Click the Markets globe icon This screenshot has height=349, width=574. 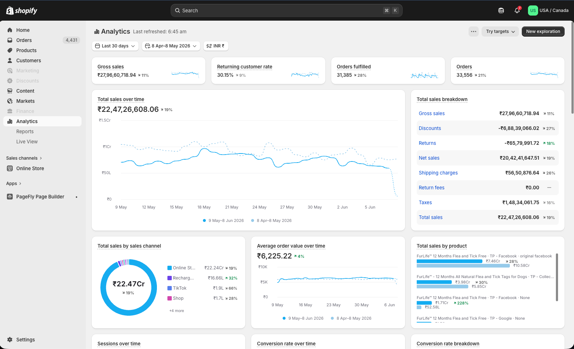pyautogui.click(x=10, y=101)
